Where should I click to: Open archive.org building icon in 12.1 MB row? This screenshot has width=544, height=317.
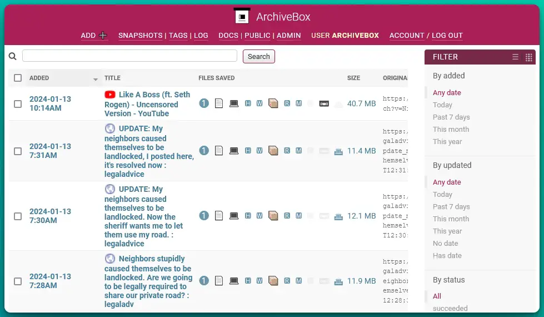[x=338, y=216]
